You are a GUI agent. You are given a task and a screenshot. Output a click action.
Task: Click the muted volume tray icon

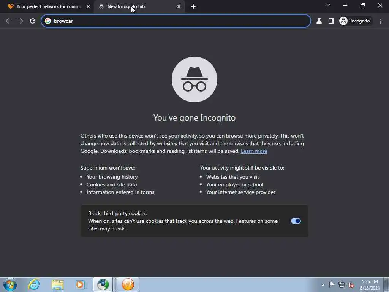[x=351, y=285]
